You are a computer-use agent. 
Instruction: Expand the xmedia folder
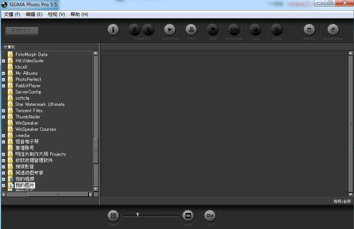[4, 136]
